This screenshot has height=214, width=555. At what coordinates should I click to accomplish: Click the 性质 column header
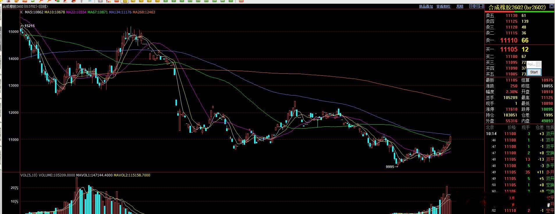[x=550, y=128]
